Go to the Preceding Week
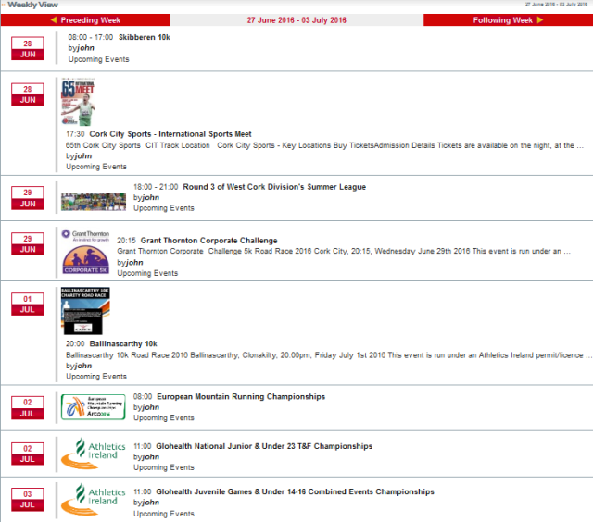Viewport: 593px width, 522px height. (x=85, y=20)
